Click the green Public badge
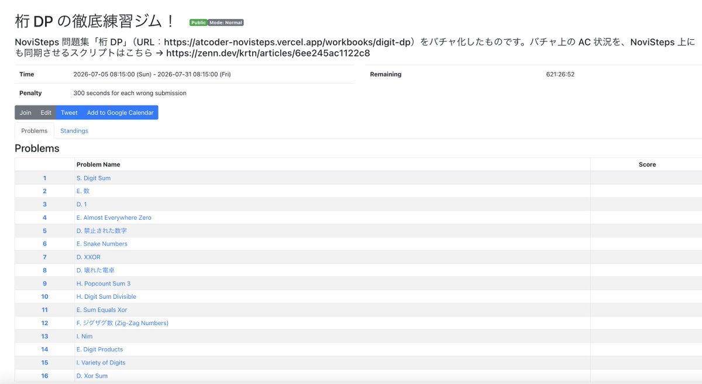 [198, 23]
